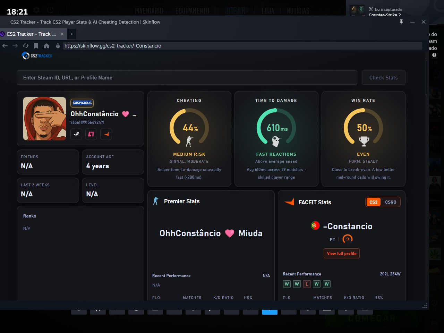Focus the skinflow.gg URL address bar
The height and width of the screenshot is (333, 444).
[x=242, y=46]
